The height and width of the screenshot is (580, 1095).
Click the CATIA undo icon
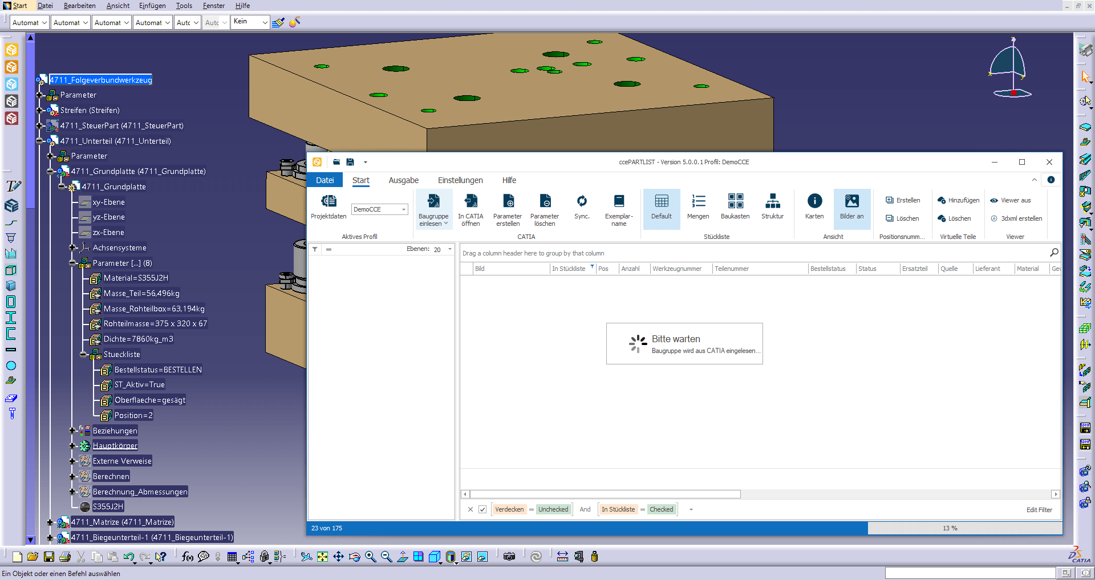click(x=129, y=557)
